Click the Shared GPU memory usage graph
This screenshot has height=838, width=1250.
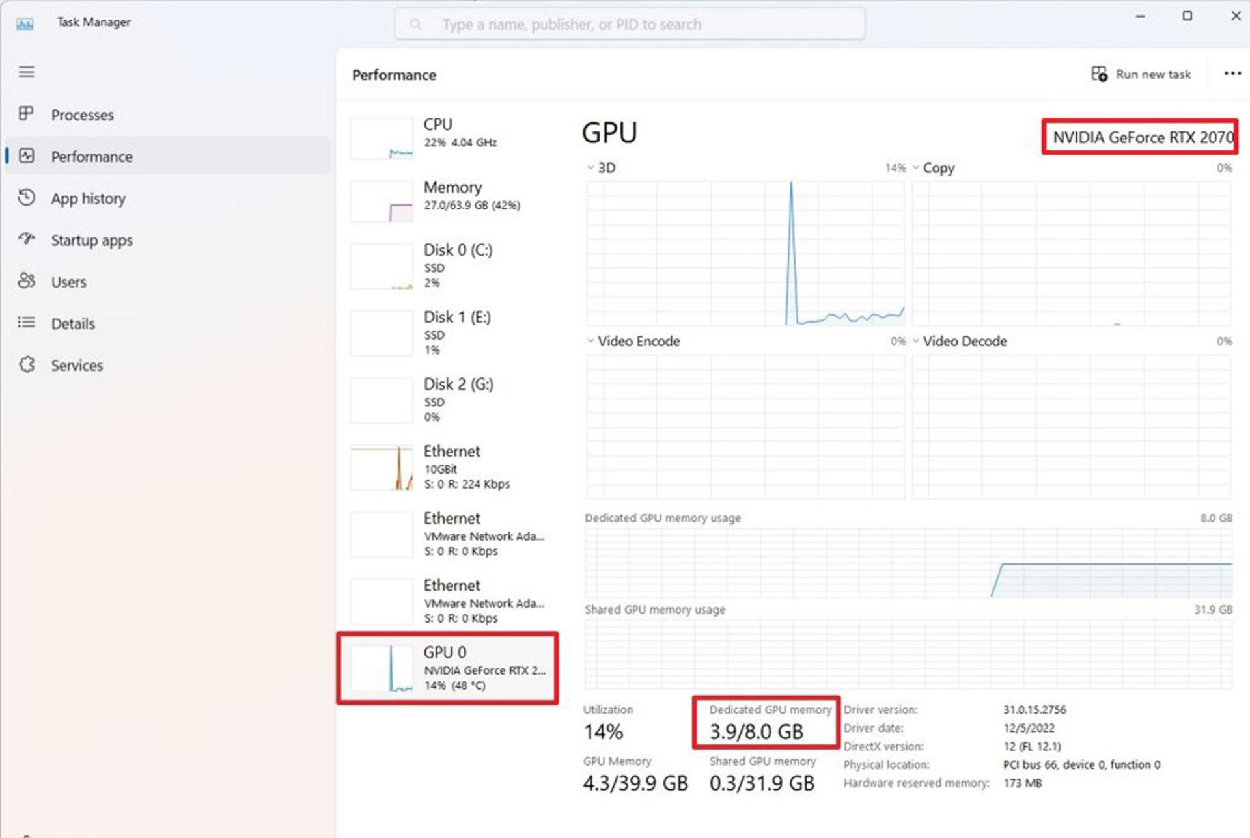(908, 654)
